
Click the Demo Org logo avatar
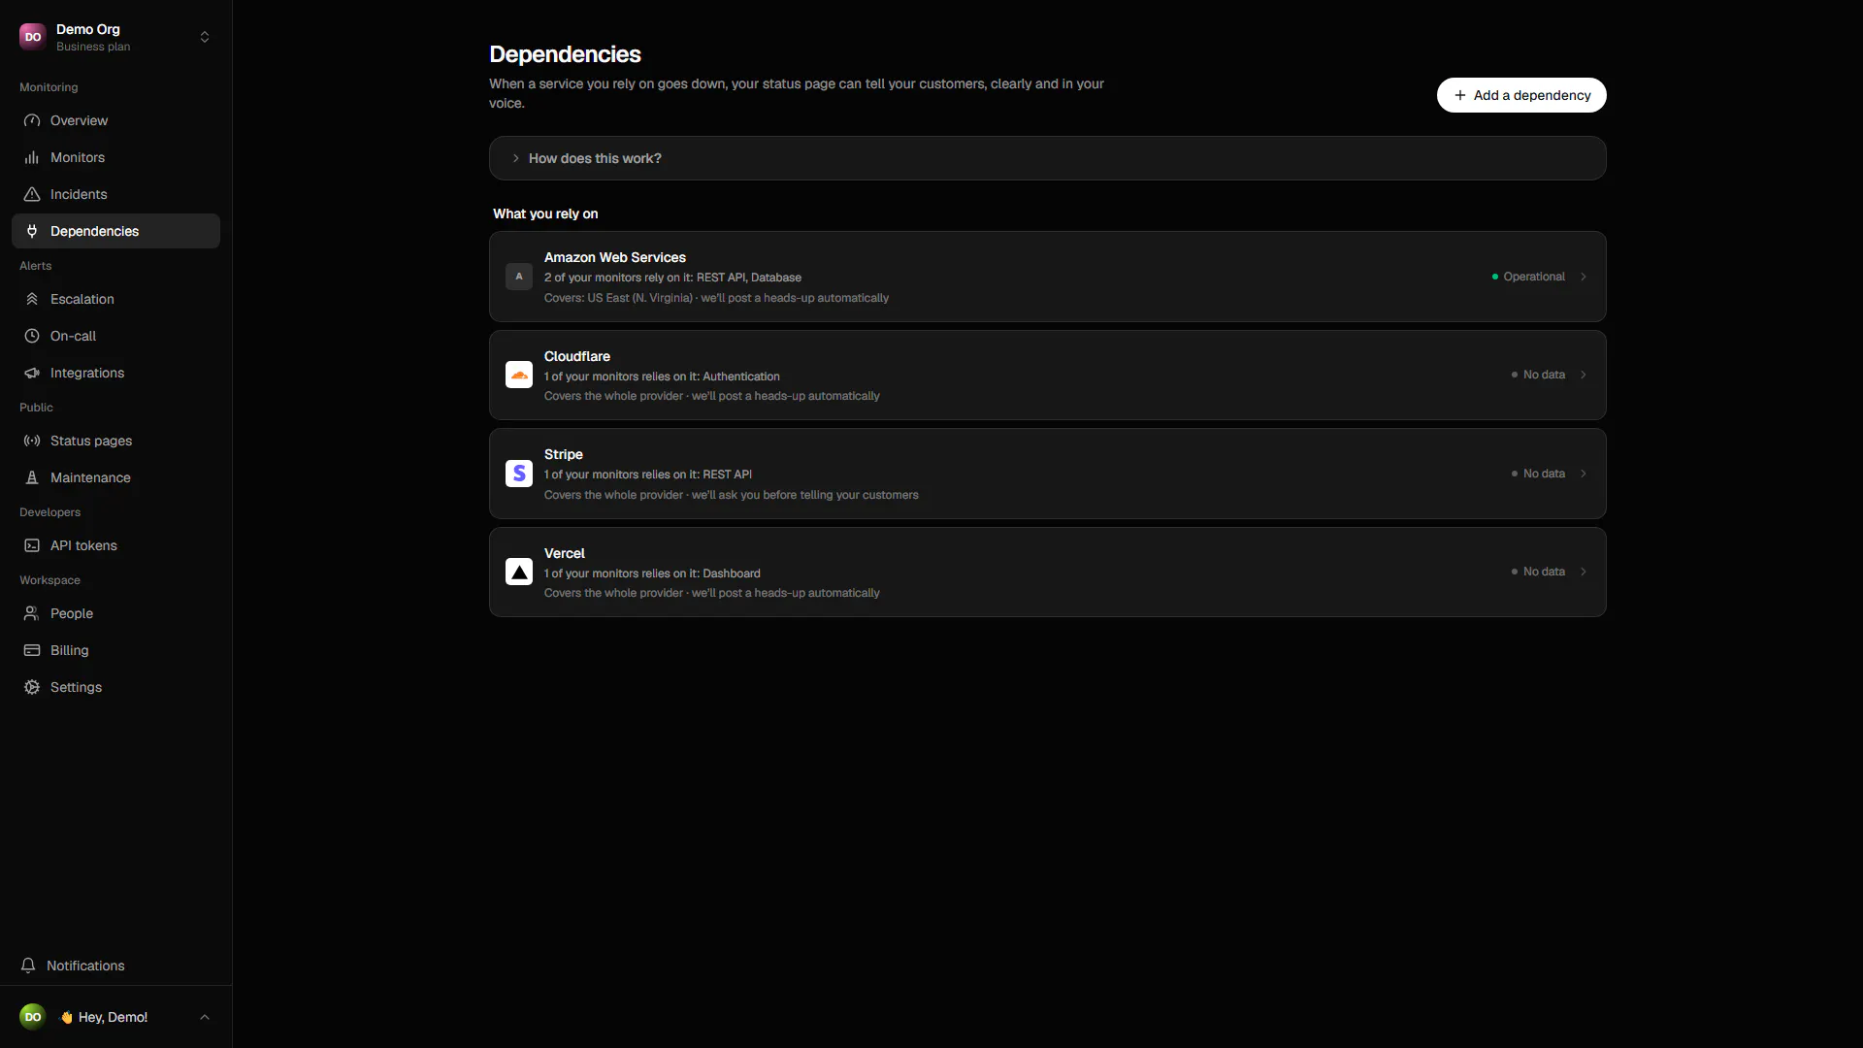click(x=33, y=37)
